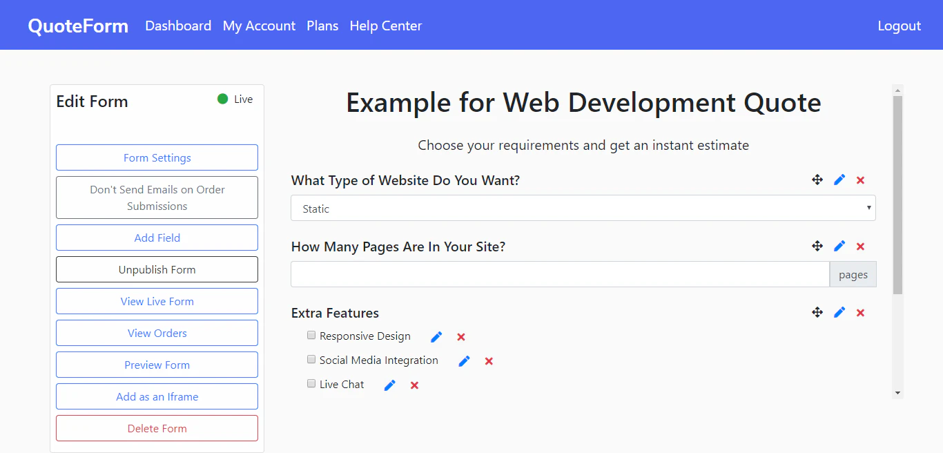This screenshot has width=943, height=453.
Task: Click the 'Example for Web Development Quote' title
Action: (x=583, y=102)
